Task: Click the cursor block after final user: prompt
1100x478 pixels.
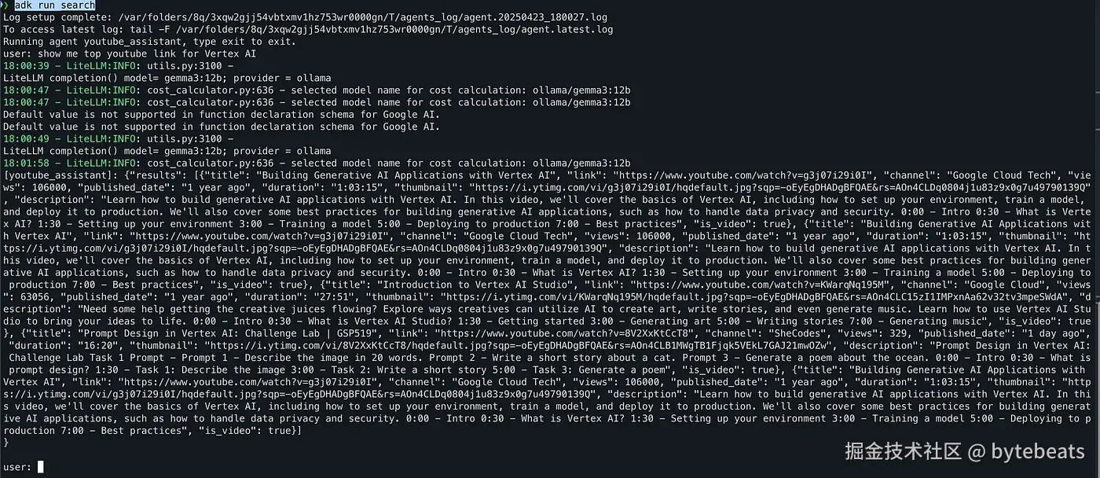Action: (x=41, y=467)
